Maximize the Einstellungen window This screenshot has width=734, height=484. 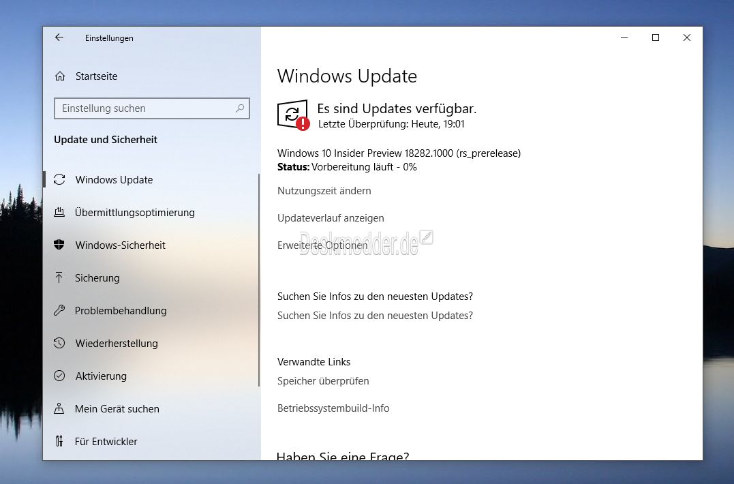[656, 37]
